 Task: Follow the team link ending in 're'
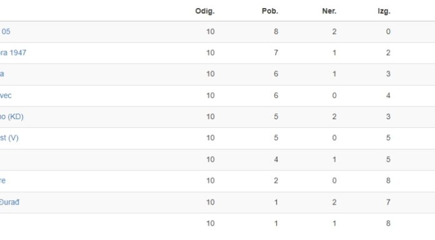(x=2, y=181)
